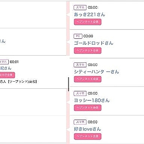Click ヘブンネット会員 badge under シティーハンターさん
The width and height of the screenshot is (144, 144).
[x=88, y=79]
